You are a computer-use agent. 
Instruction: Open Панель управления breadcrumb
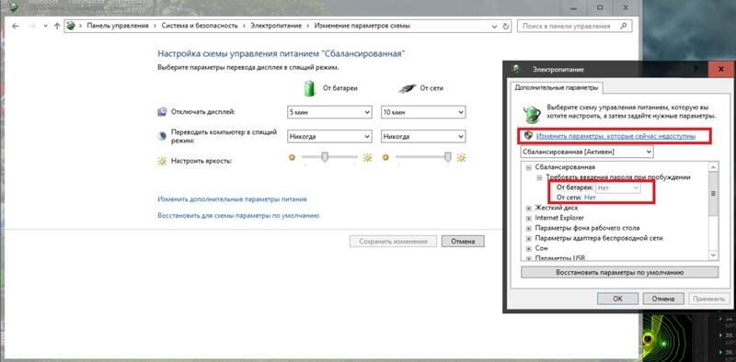pos(118,27)
